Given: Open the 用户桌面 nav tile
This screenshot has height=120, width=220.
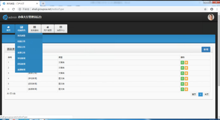Looking at the screenshot, I should (48, 29).
